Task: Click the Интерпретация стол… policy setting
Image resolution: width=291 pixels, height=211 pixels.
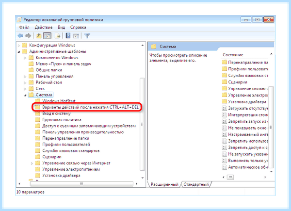Action: pyautogui.click(x=245, y=115)
